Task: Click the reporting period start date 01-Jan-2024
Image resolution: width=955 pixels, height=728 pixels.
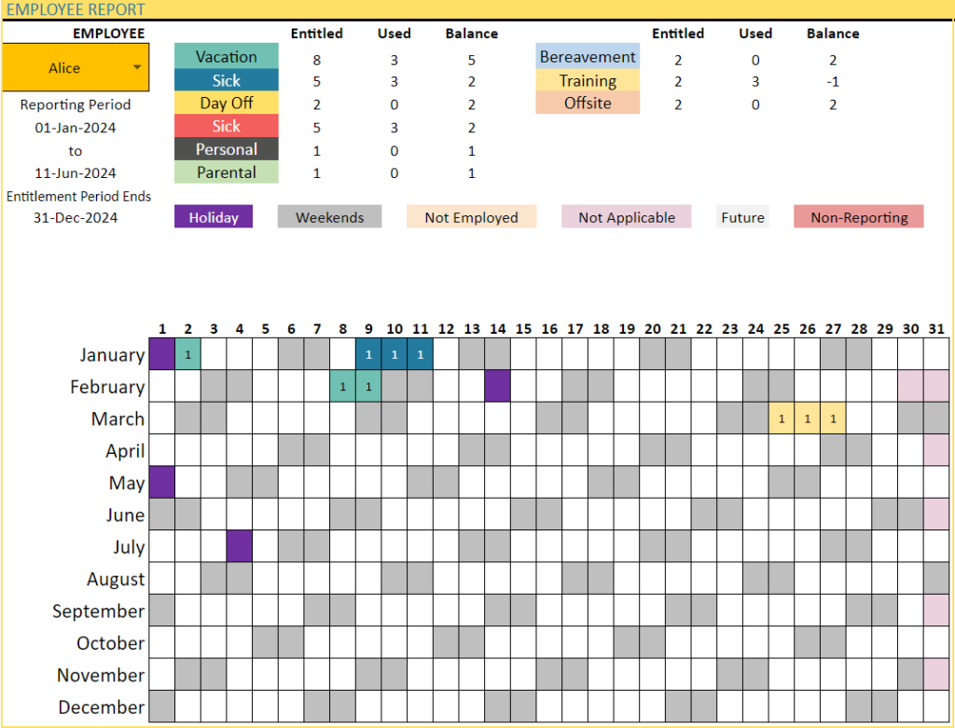Action: [76, 128]
